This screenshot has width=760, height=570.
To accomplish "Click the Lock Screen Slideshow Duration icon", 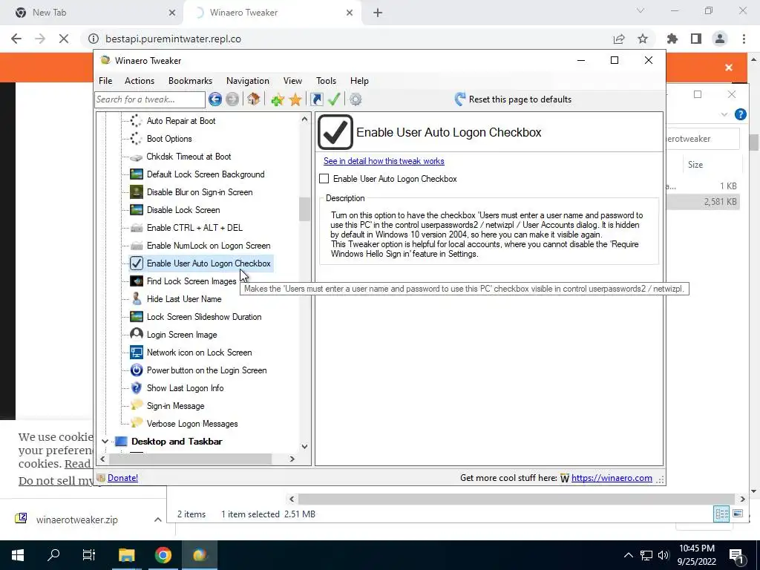I will click(x=137, y=317).
